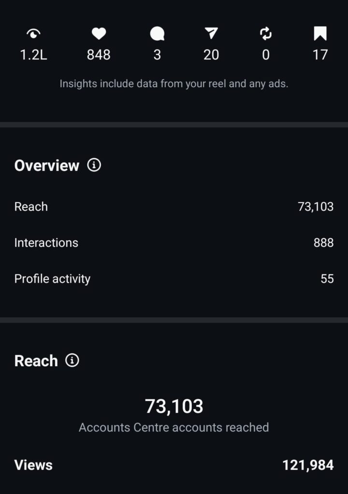The width and height of the screenshot is (348, 494).
Task: Click the 20 shares count
Action: (x=211, y=55)
